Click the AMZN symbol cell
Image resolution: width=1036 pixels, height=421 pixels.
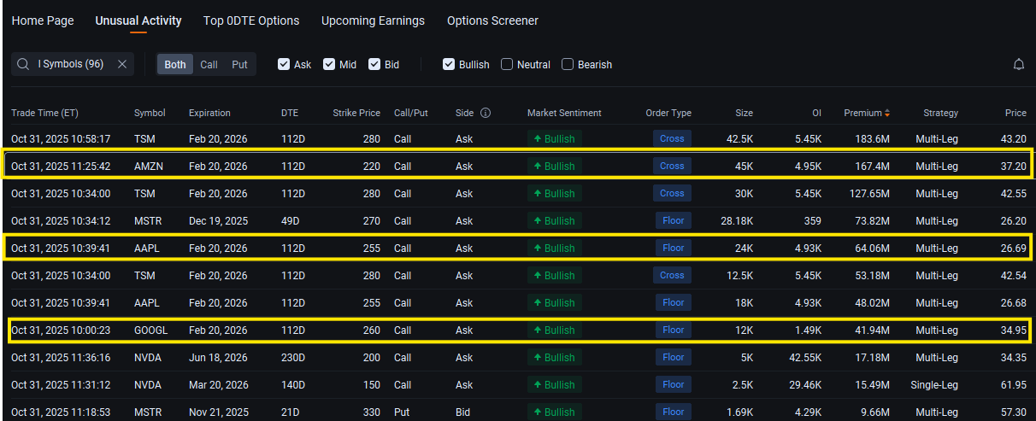tap(149, 167)
